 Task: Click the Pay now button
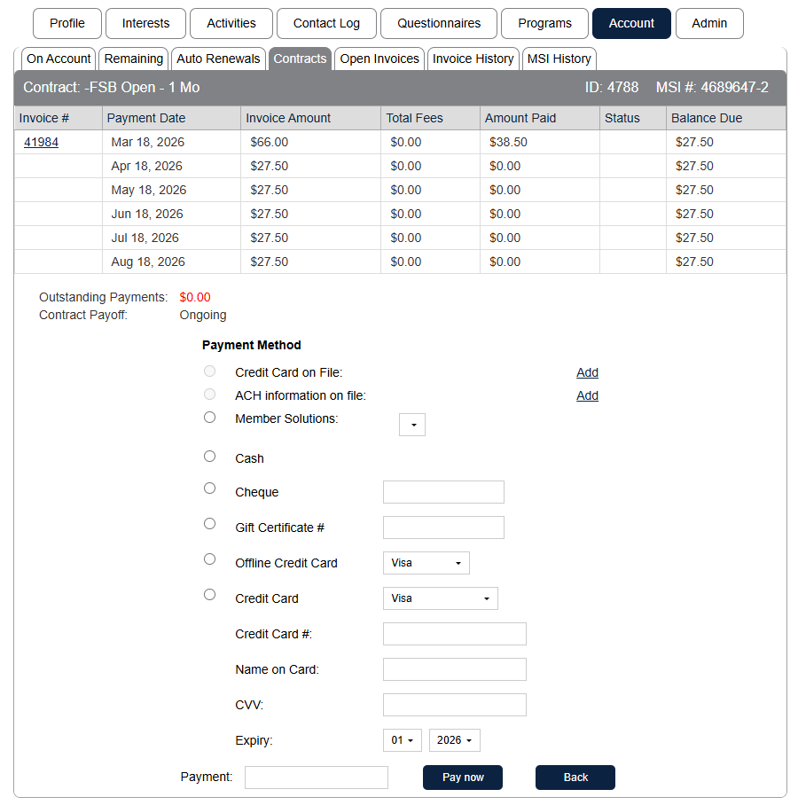pos(463,778)
